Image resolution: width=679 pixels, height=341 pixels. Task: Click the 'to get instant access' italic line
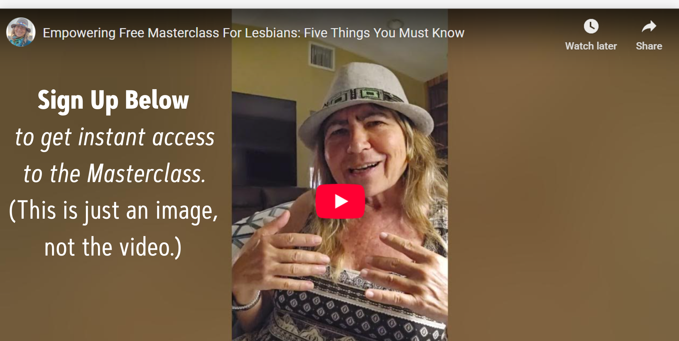(115, 138)
